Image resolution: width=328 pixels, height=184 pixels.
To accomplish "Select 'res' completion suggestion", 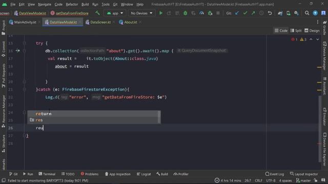I will [93, 120].
